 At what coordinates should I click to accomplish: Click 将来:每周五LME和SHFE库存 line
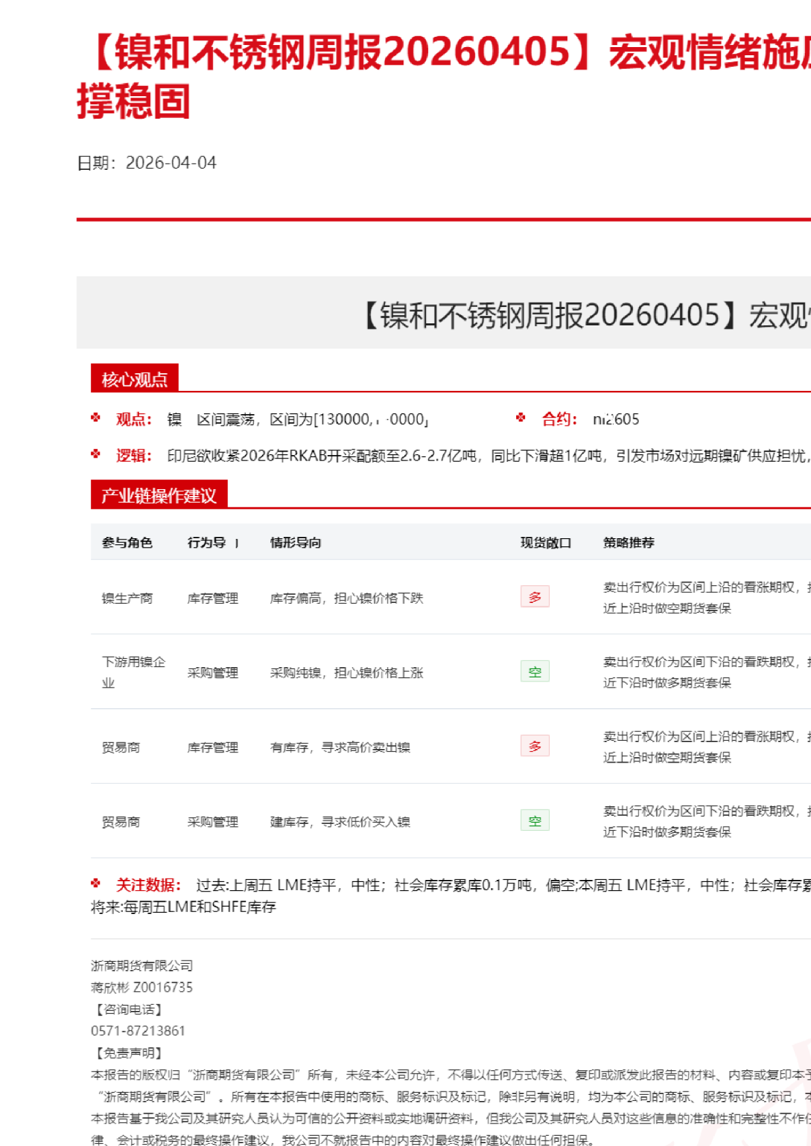184,907
